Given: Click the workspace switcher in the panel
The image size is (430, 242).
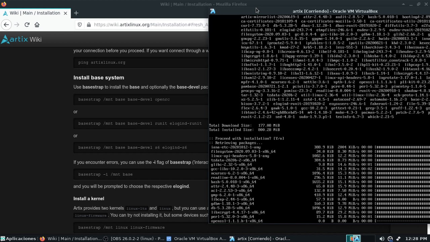Looking at the screenshot, I should (x=360, y=239).
